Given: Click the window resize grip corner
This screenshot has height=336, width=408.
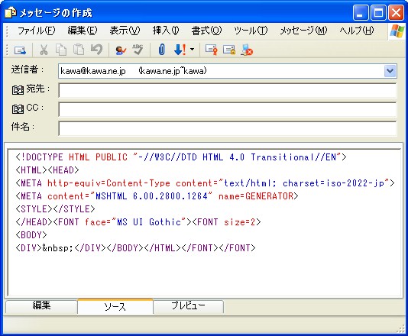Looking at the screenshot, I should click(400, 328).
